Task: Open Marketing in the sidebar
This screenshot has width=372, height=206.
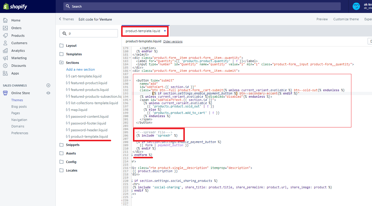Action: point(19,58)
